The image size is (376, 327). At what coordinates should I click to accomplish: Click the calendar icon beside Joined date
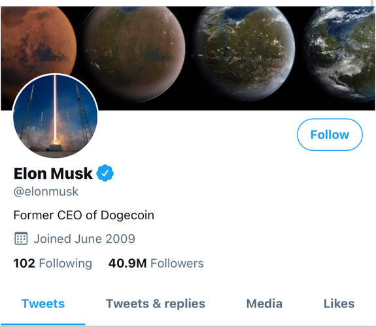pos(21,238)
